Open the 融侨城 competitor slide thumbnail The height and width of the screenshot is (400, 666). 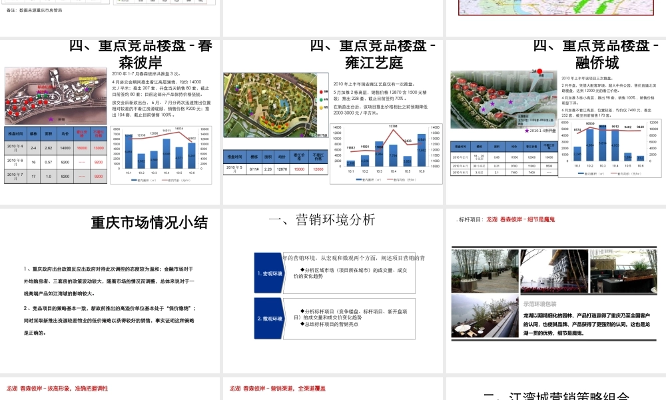[x=556, y=122]
